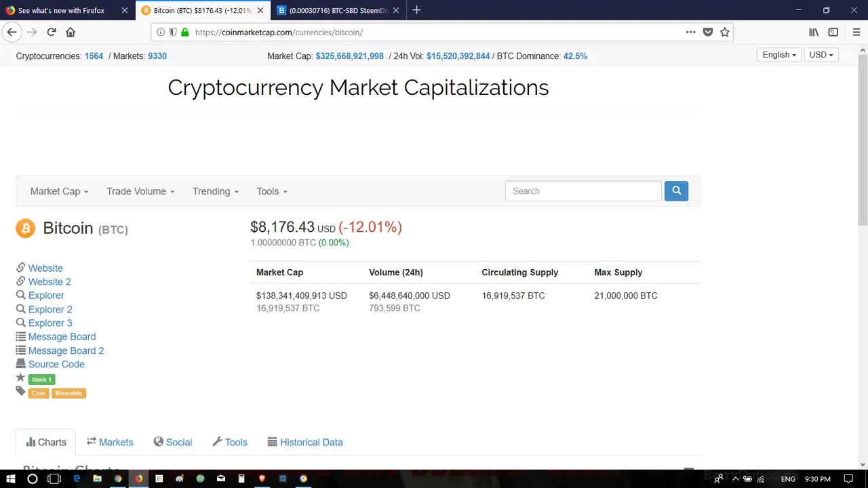This screenshot has height=488, width=868.
Task: Open the English language dropdown
Action: point(779,55)
